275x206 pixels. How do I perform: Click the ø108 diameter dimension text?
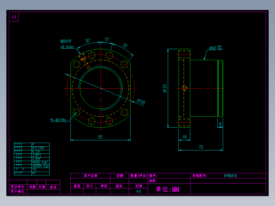click(141, 101)
